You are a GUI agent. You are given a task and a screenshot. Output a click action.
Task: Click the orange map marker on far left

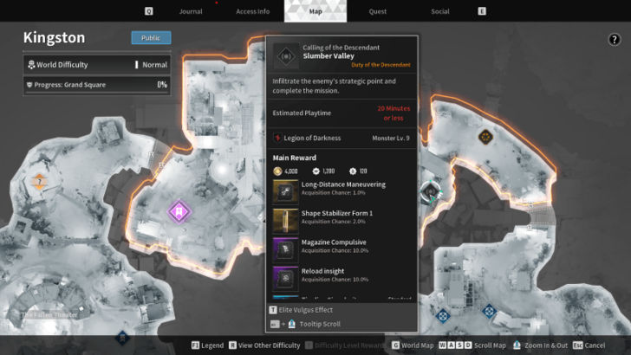click(38, 183)
